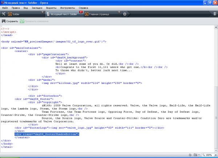This screenshot has height=158, width=218.
Task: Click the div id="pageContainer" line
Action: point(49,54)
